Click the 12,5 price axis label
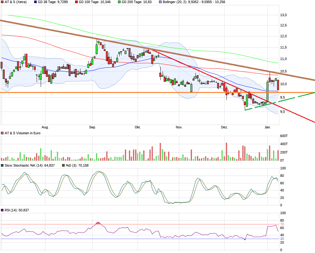 click(283, 25)
